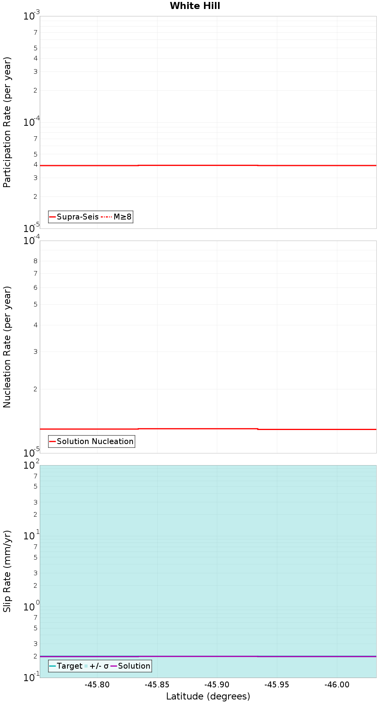
Task: Click the Slip Rate (mm/yr) axis label
Action: pyautogui.click(x=7, y=571)
